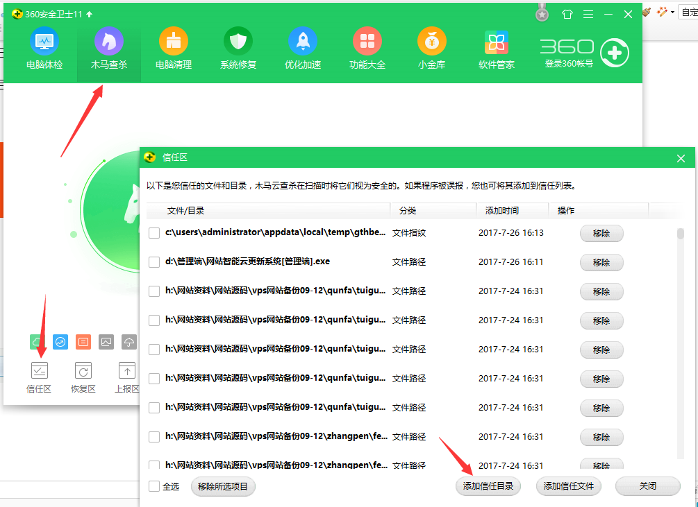
Task: Open the skin changer shirt icon
Action: 567,15
